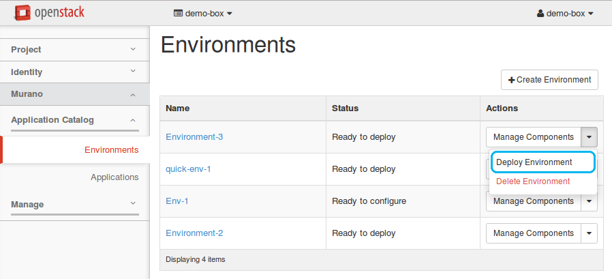
Task: Collapse the Application Catalog group
Action: pos(74,120)
